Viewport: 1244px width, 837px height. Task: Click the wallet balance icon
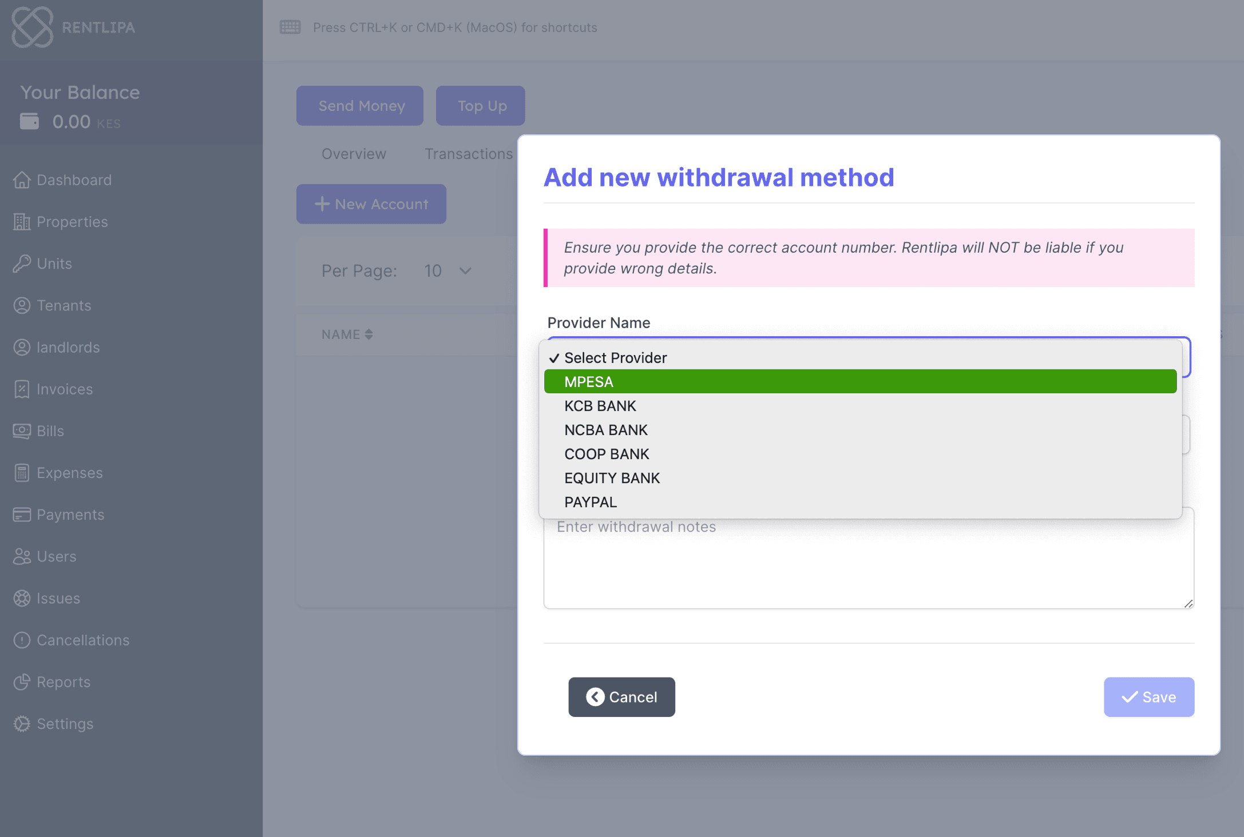tap(29, 121)
